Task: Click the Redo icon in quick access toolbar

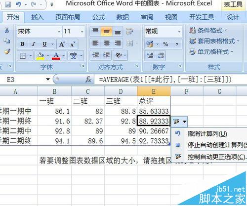Action: (34, 4)
